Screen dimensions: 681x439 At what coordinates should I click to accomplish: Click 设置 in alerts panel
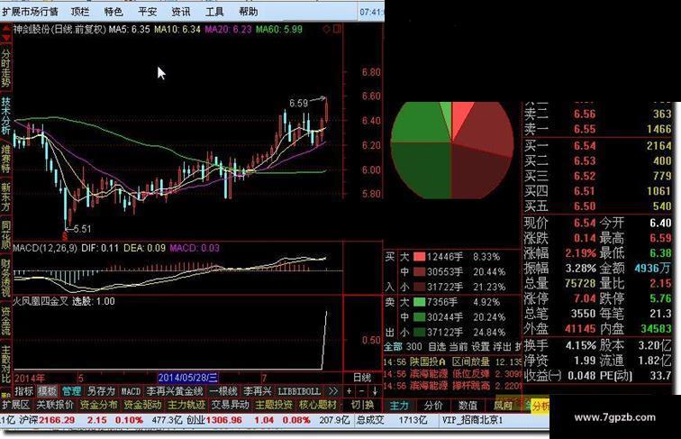point(481,347)
